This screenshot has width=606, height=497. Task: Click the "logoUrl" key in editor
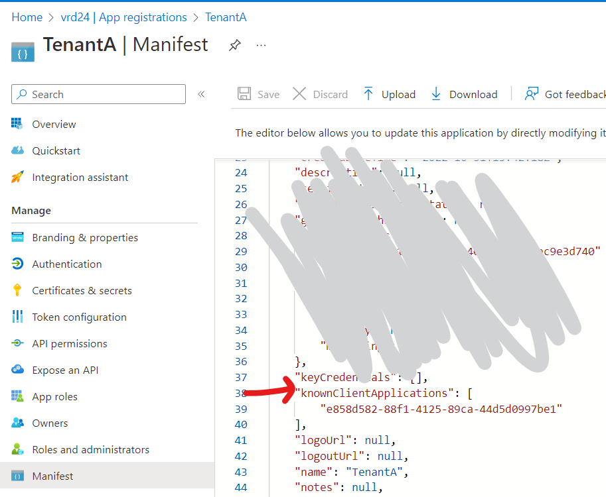(x=323, y=440)
